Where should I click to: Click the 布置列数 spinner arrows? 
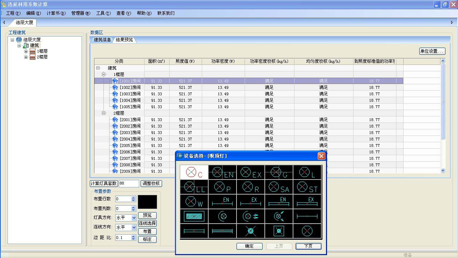[x=133, y=209]
